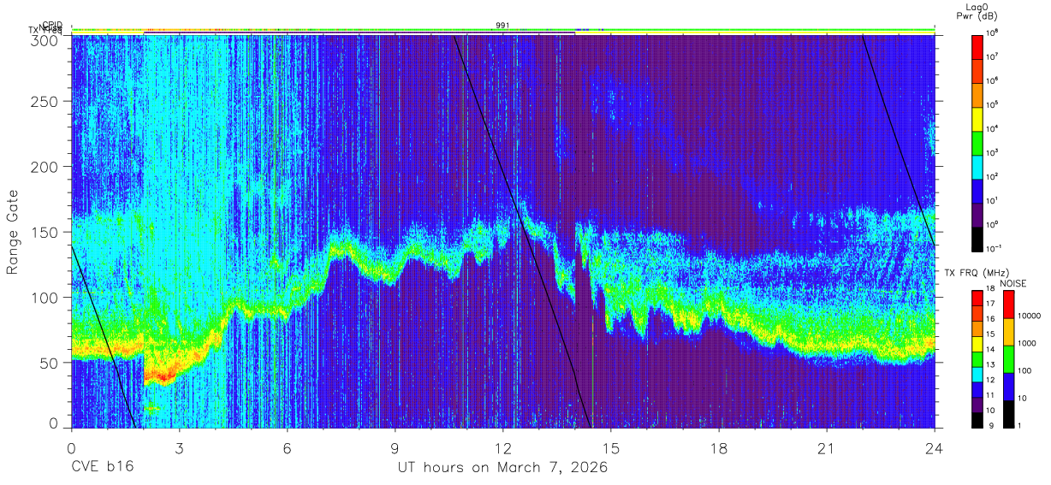1051x485 pixels.
Task: Select the blue segment of NOISE colorbar
Action: (x=1008, y=387)
